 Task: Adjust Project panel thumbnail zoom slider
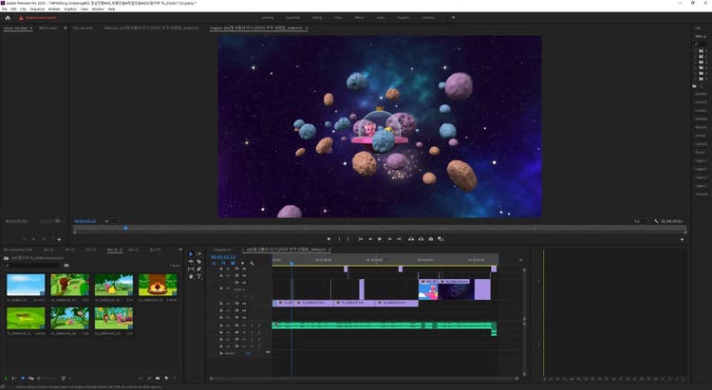tap(47, 378)
